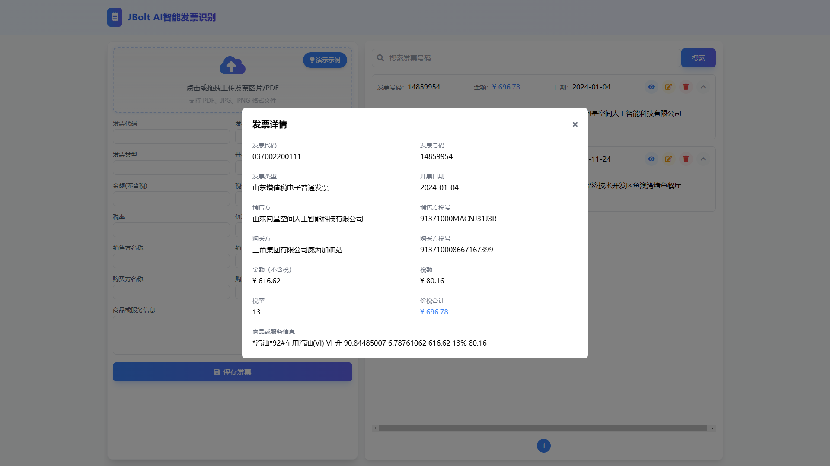
Task: Select the 汽油*92#车用汽油 goods line
Action: pos(370,343)
